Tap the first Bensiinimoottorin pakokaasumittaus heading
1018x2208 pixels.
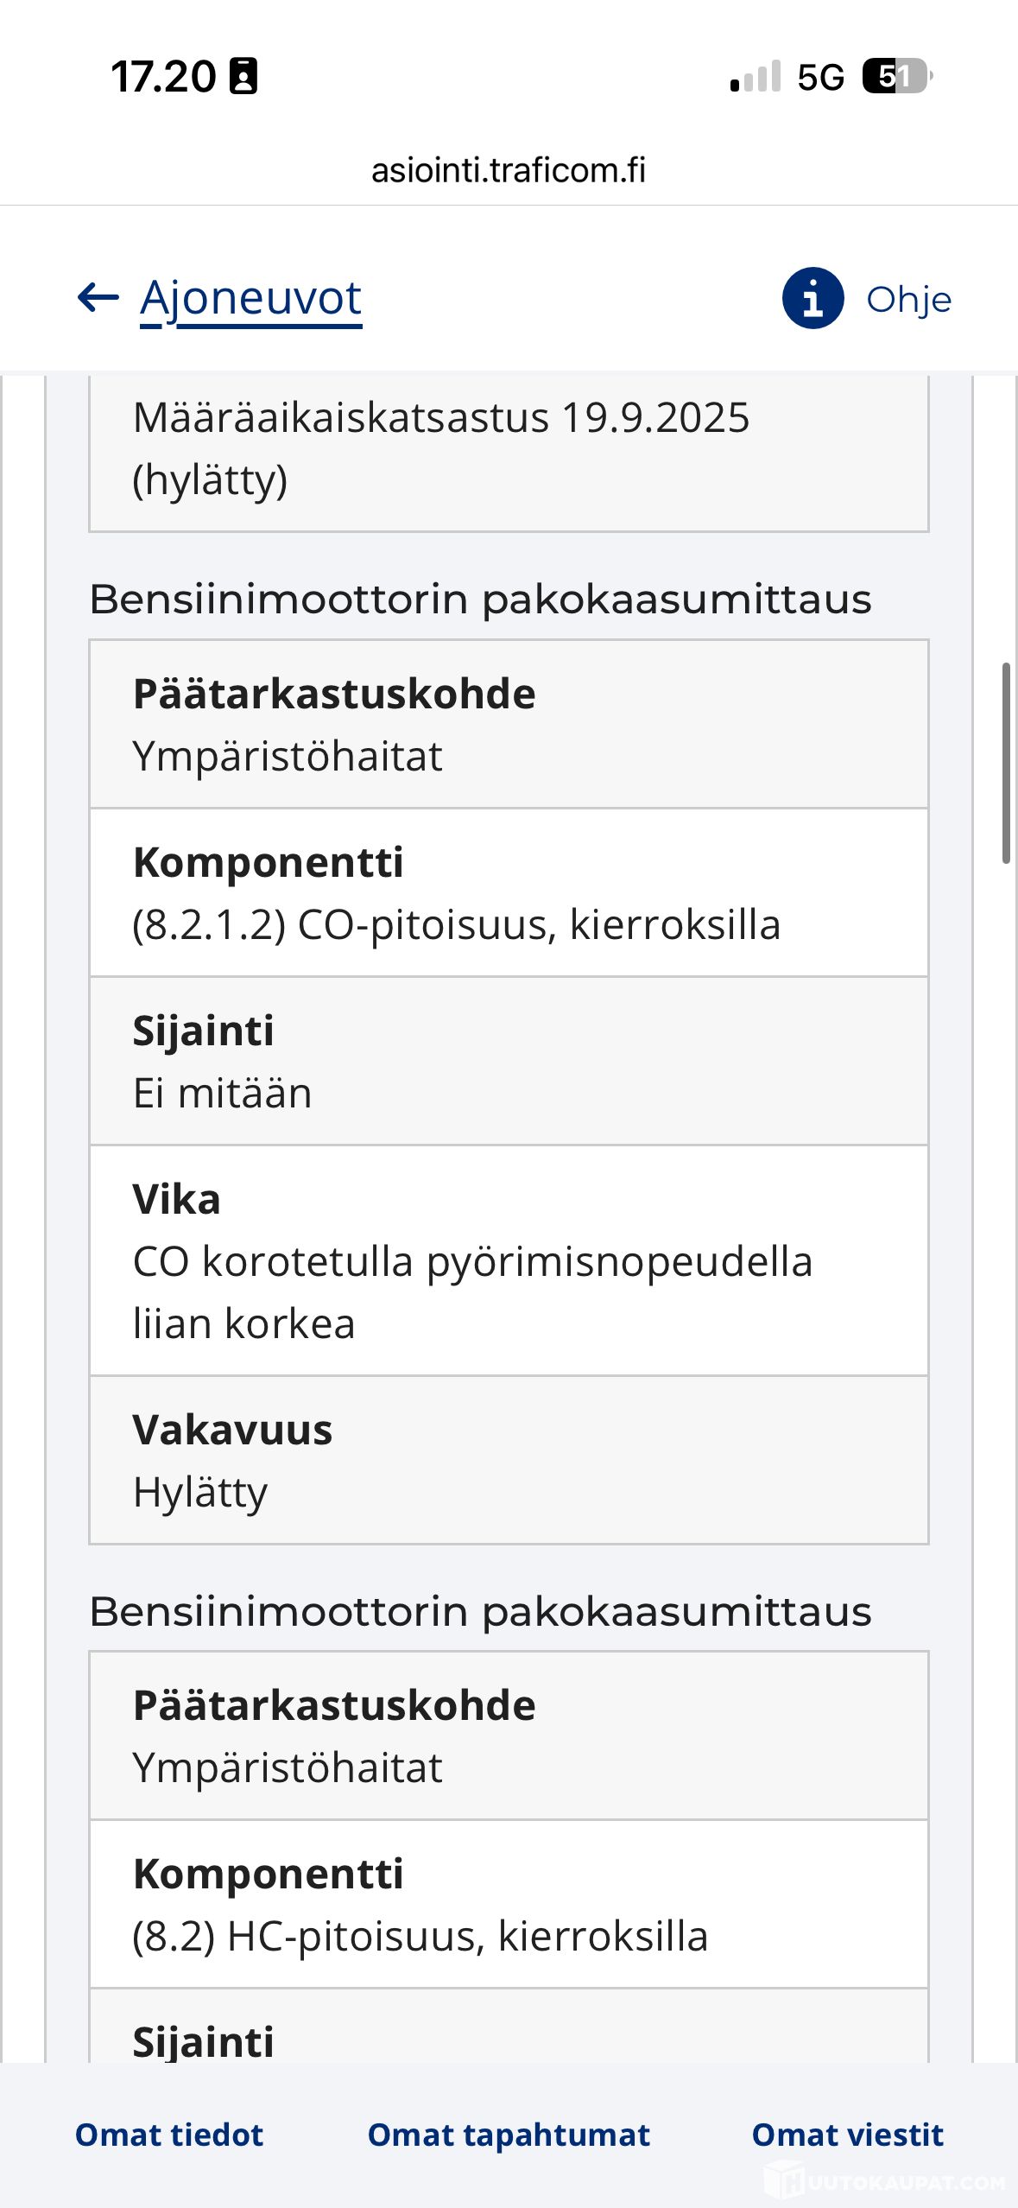point(480,599)
